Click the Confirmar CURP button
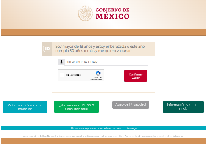 136,76
